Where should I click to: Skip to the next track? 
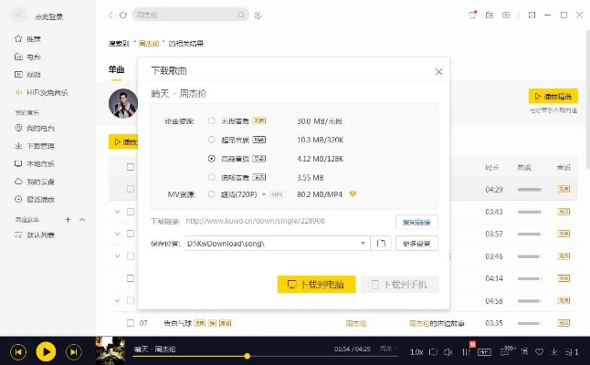(x=74, y=352)
